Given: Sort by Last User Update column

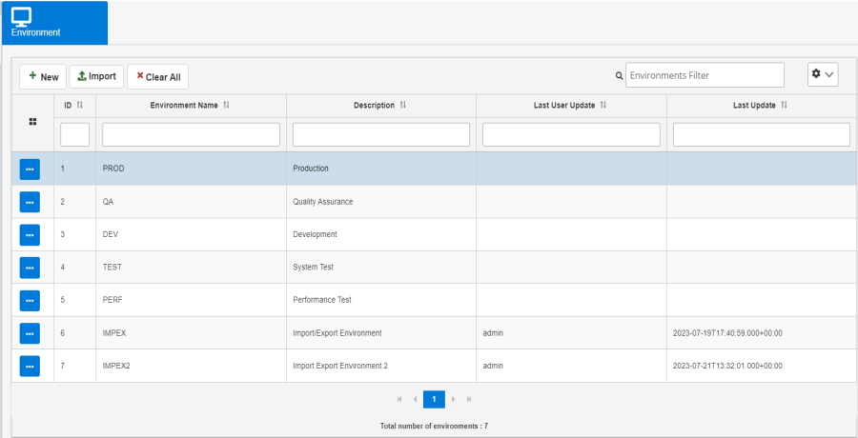Looking at the screenshot, I should coord(603,105).
